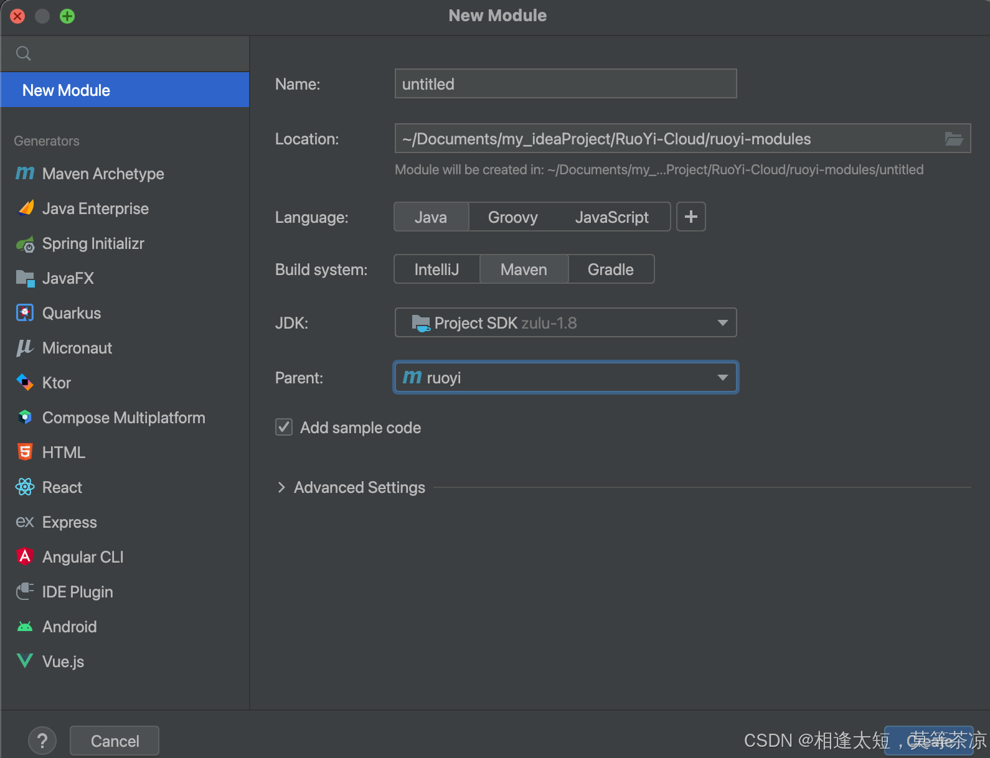Viewport: 990px width, 758px height.
Task: Click the Compose Multiplatform icon
Action: pos(25,417)
